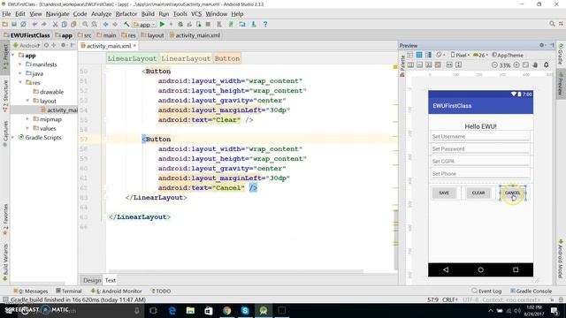Click the Help question mark icon
The image size is (566, 318).
click(265, 24)
